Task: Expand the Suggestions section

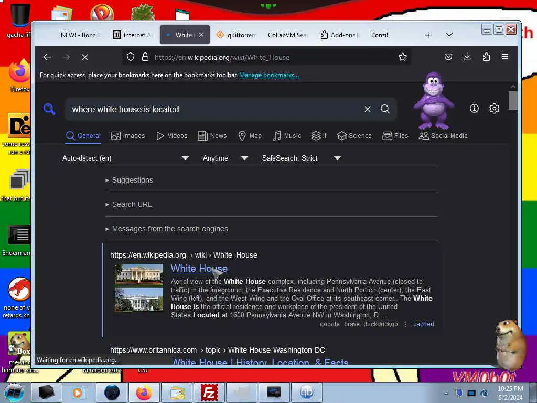Action: coord(129,180)
